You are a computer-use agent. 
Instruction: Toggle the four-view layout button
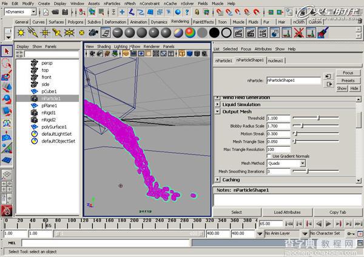[7, 188]
